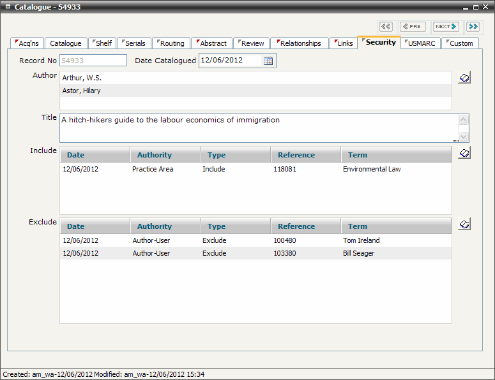The width and height of the screenshot is (495, 380).
Task: Switch to the Acq'ns tab
Action: click(x=27, y=43)
